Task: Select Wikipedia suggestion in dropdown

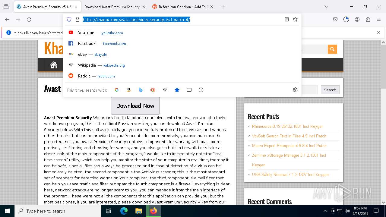Action: click(x=182, y=65)
